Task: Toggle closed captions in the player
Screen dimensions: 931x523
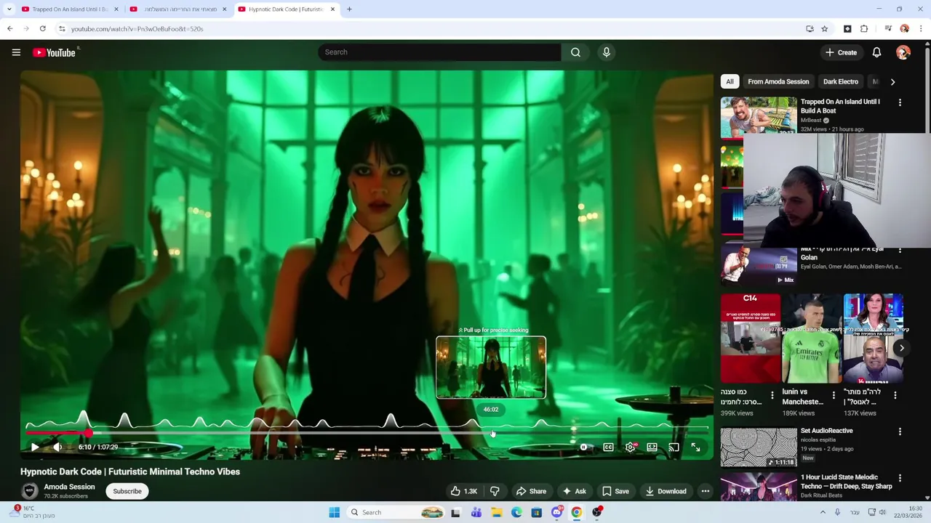Action: point(608,447)
